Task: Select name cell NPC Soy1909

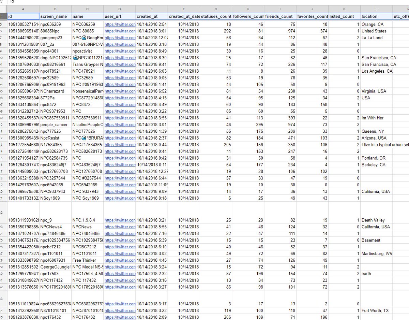Action: tap(88, 198)
